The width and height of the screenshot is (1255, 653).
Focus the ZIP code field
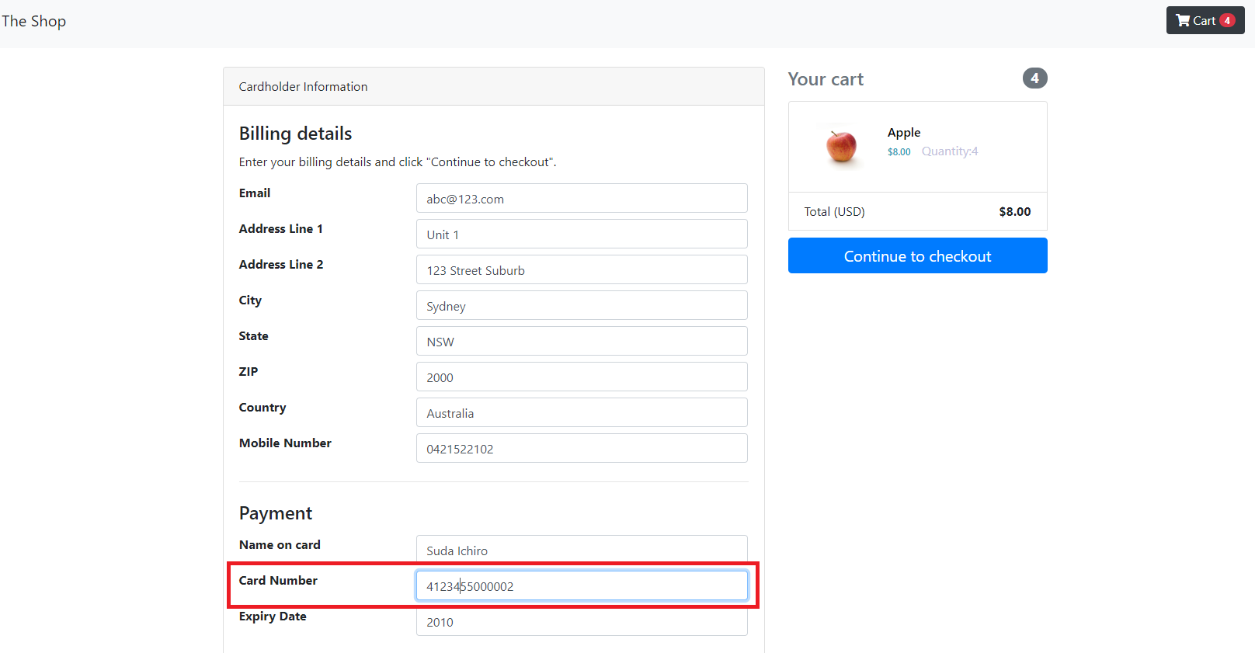click(582, 377)
